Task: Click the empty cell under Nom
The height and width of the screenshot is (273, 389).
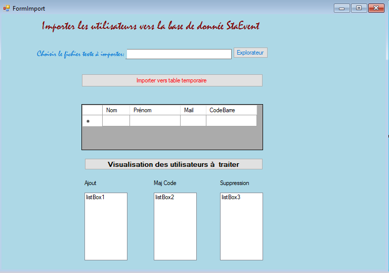Action: click(x=116, y=121)
